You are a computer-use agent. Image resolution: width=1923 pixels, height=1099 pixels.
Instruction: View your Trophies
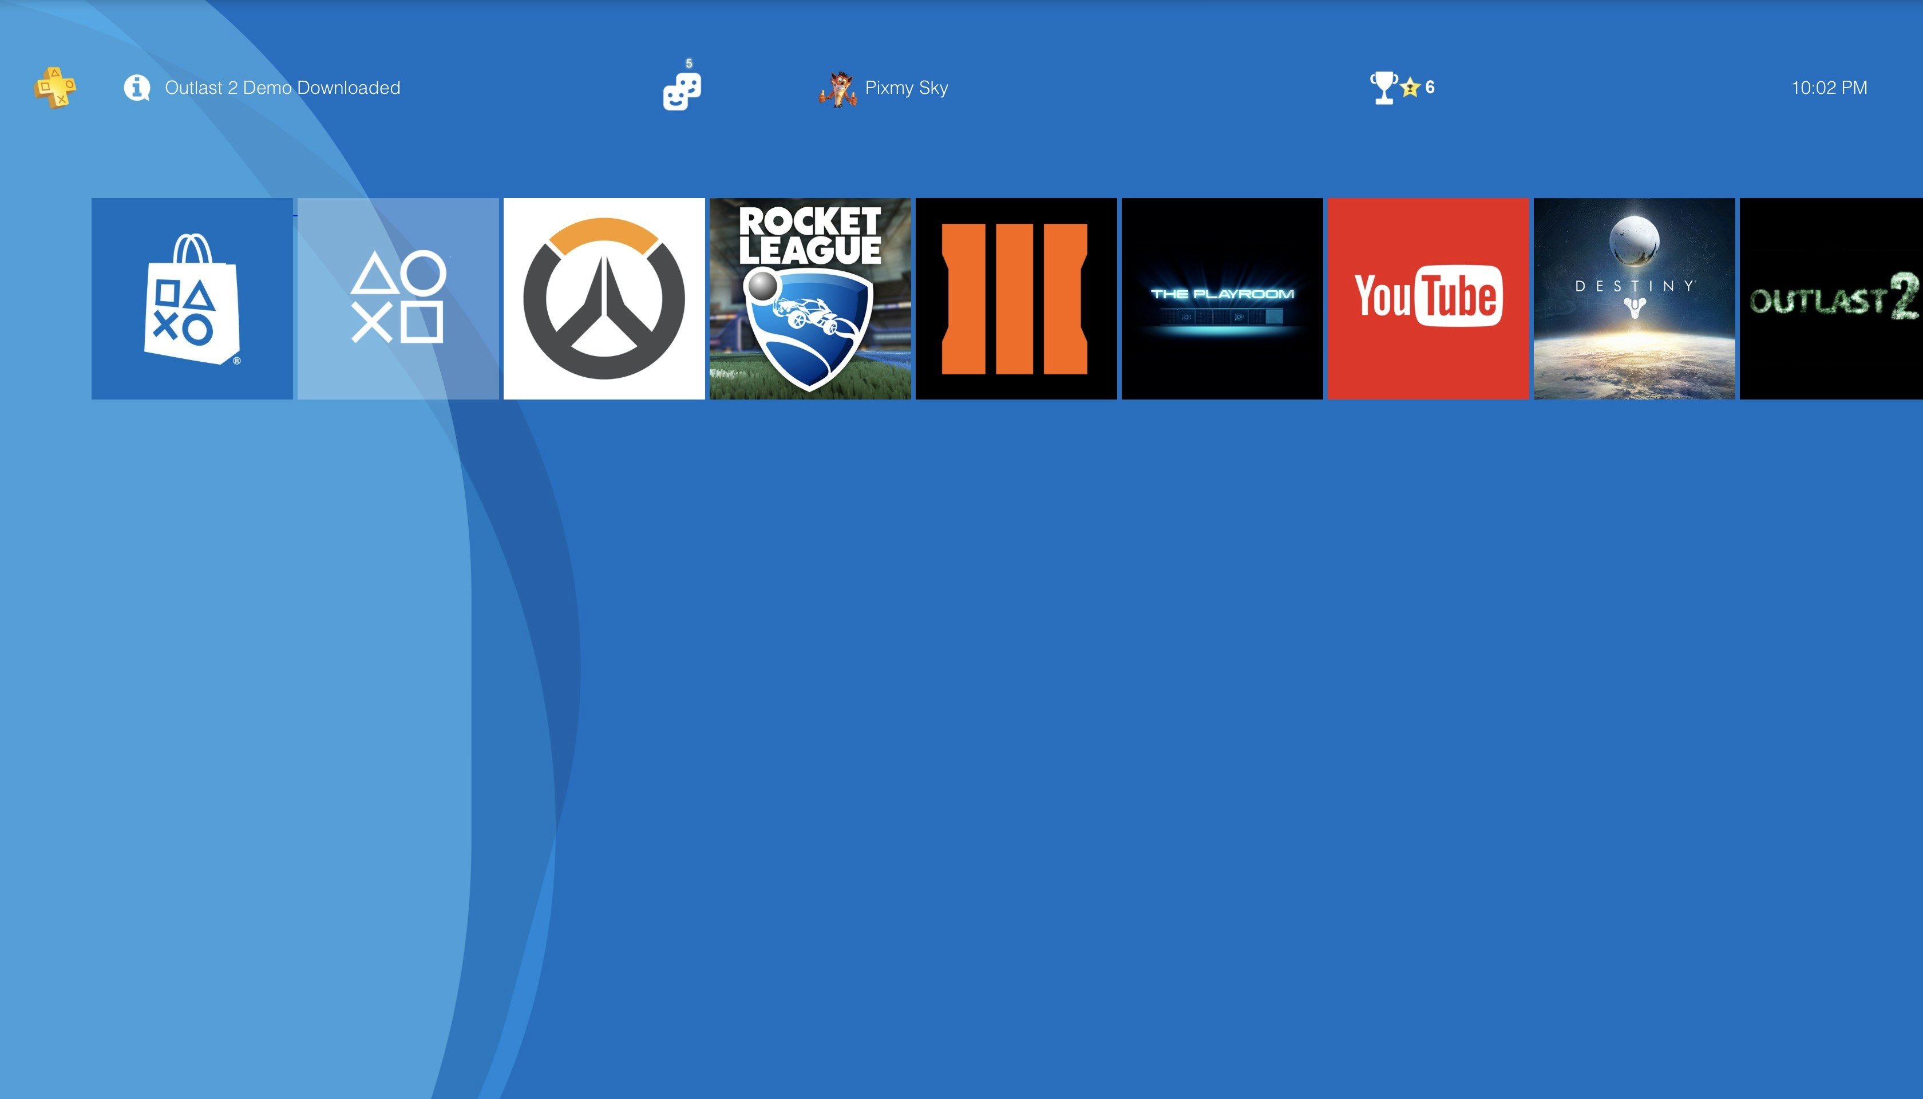[1383, 88]
